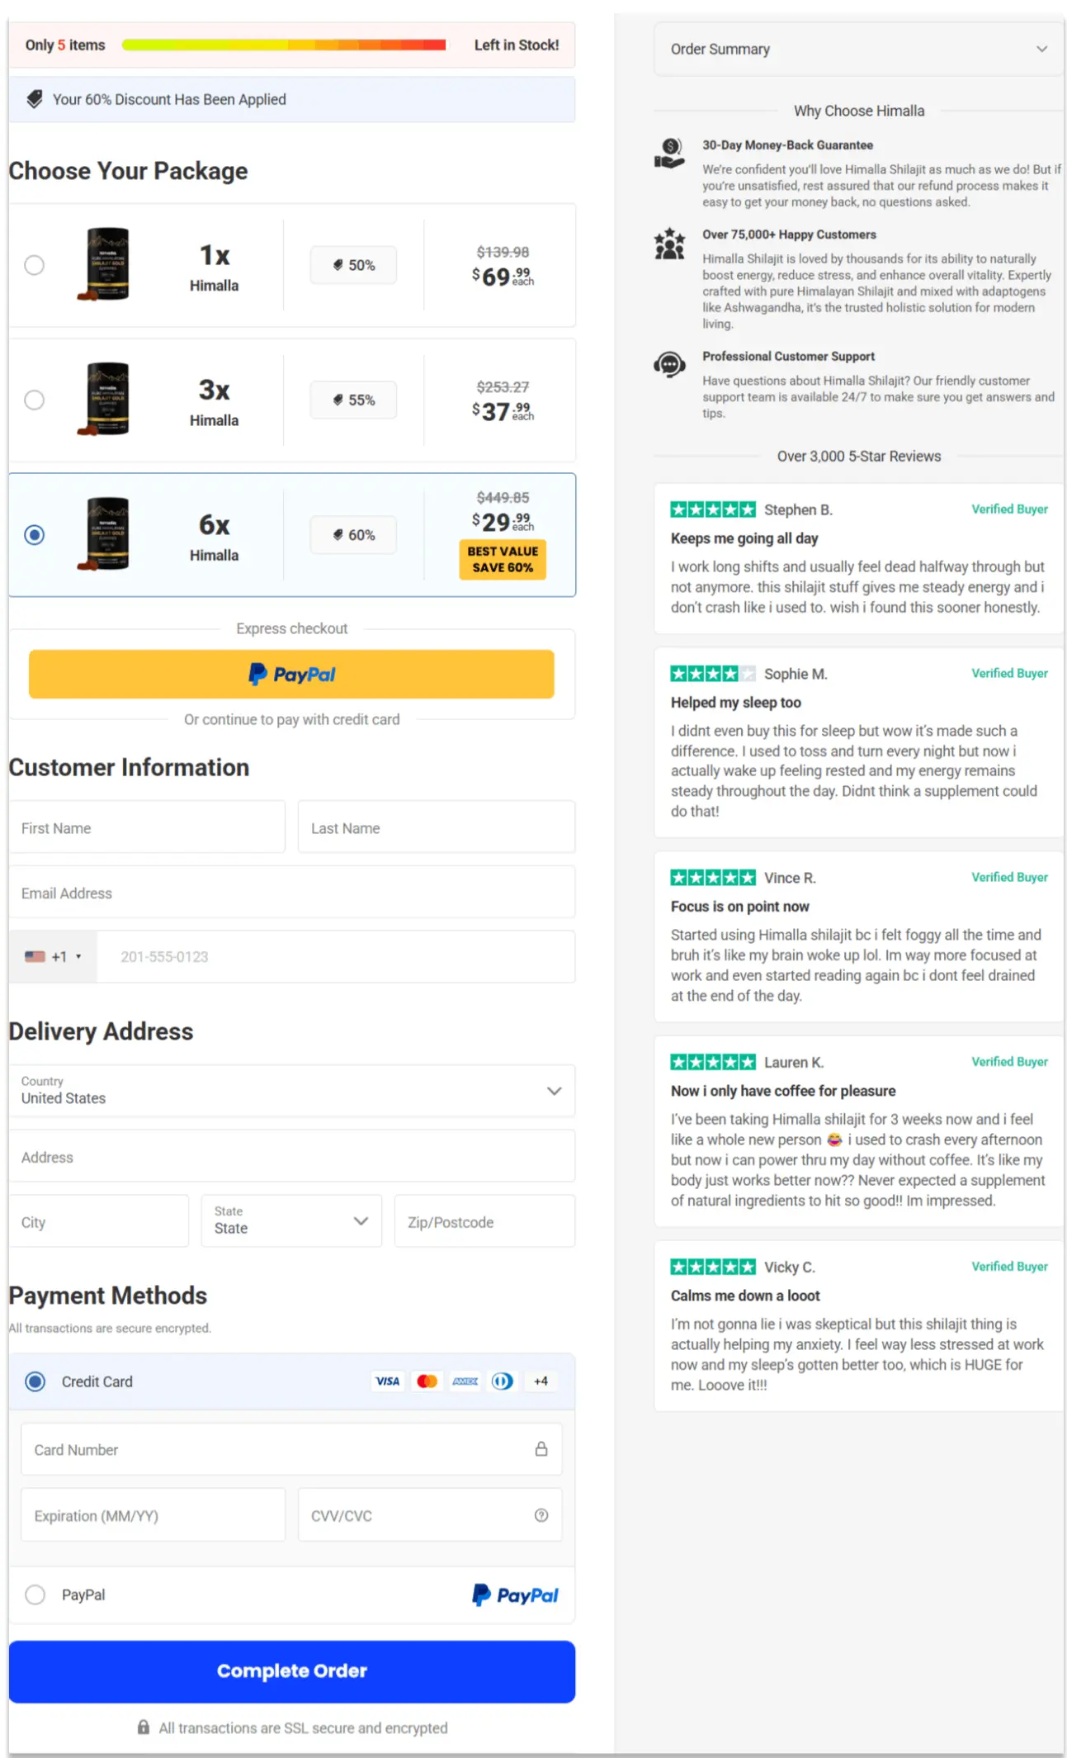Image resolution: width=1067 pixels, height=1758 pixels.
Task: Click the Email Address input field
Action: [x=291, y=892]
